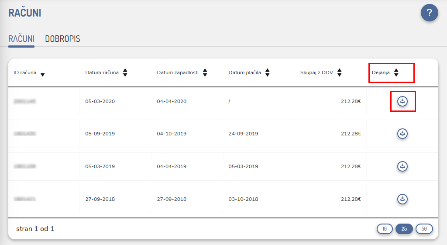Show 25 rows per page

(x=404, y=229)
